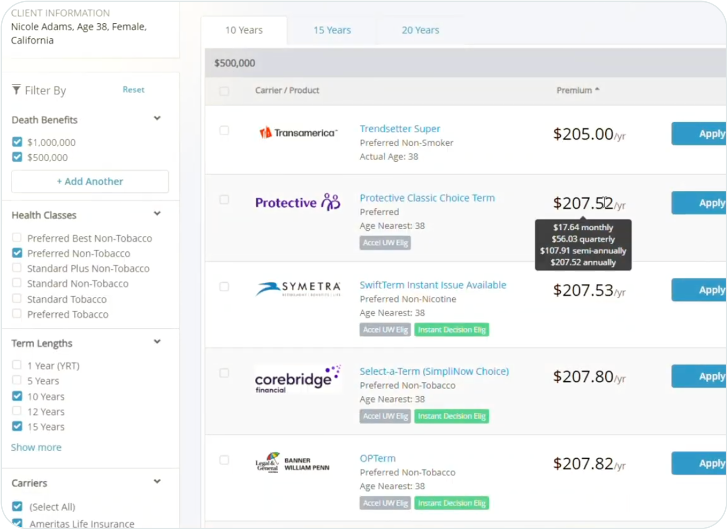Click Corebridge's Accel UW Elig badge
The width and height of the screenshot is (727, 529).
click(385, 416)
